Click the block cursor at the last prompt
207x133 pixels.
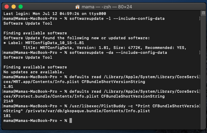71,120
